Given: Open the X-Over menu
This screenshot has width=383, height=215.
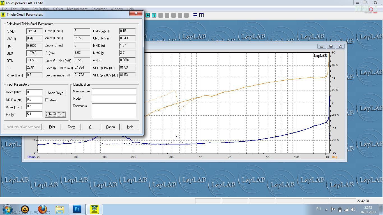Looking at the screenshot, I should (58, 9).
